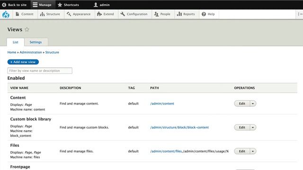Expand operations dropdown for Custom block library
Screen dimensions: 303x170
click(x=253, y=127)
